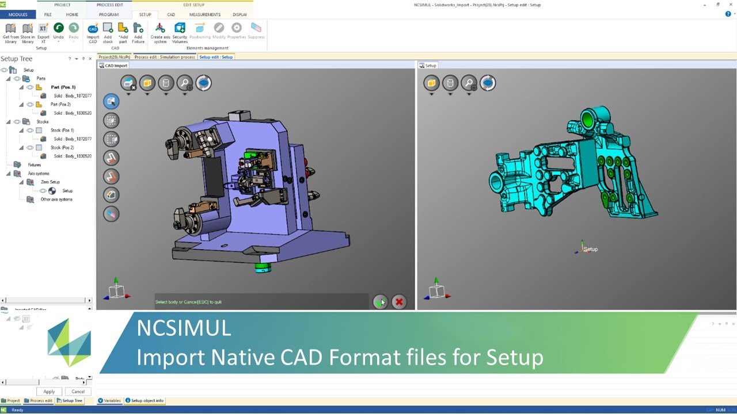Click orientation cube in CAD Import view

click(x=116, y=290)
